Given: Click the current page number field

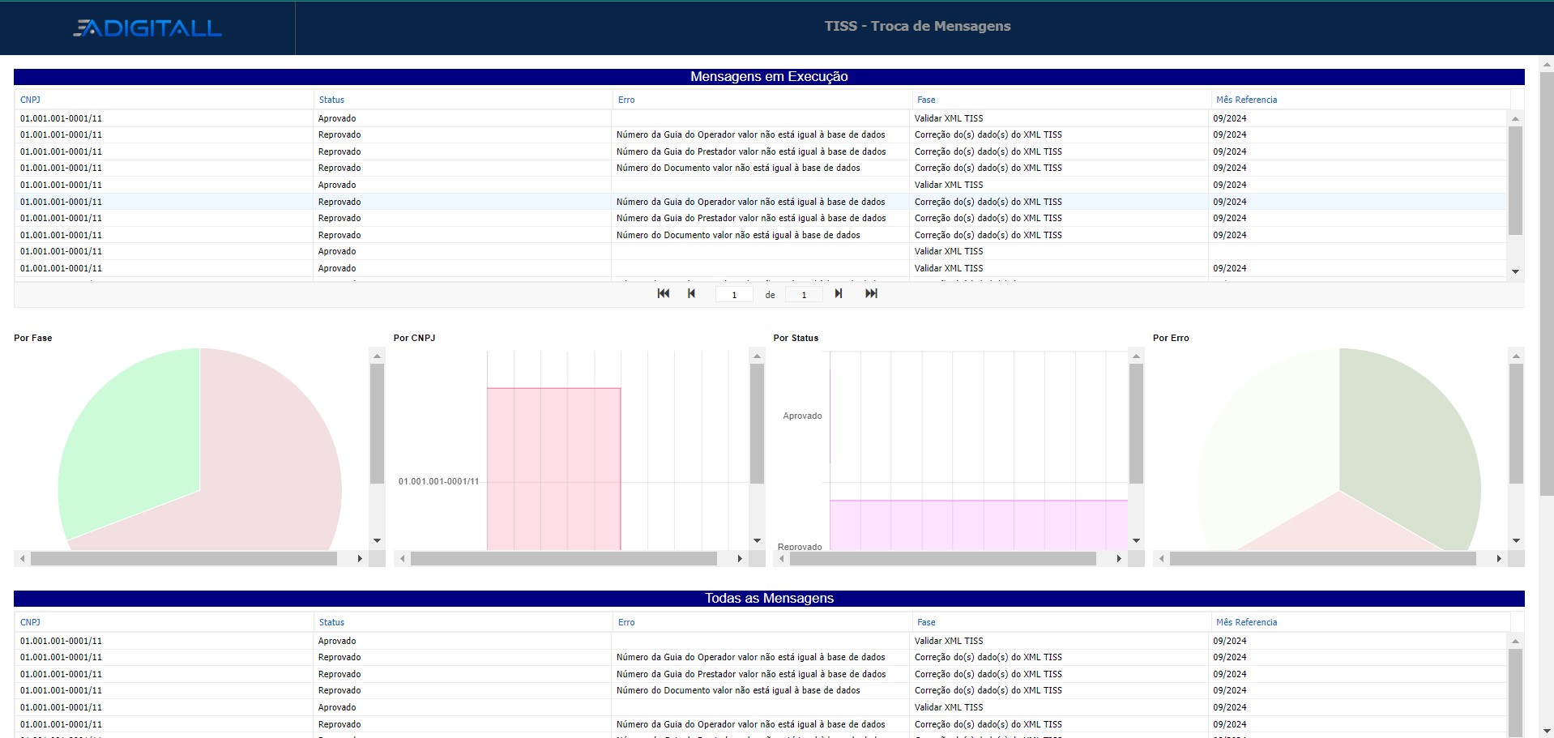Looking at the screenshot, I should click(734, 295).
